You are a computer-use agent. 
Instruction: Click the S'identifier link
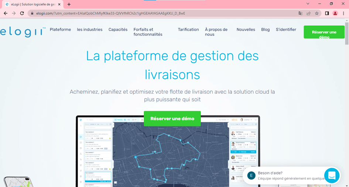(286, 30)
